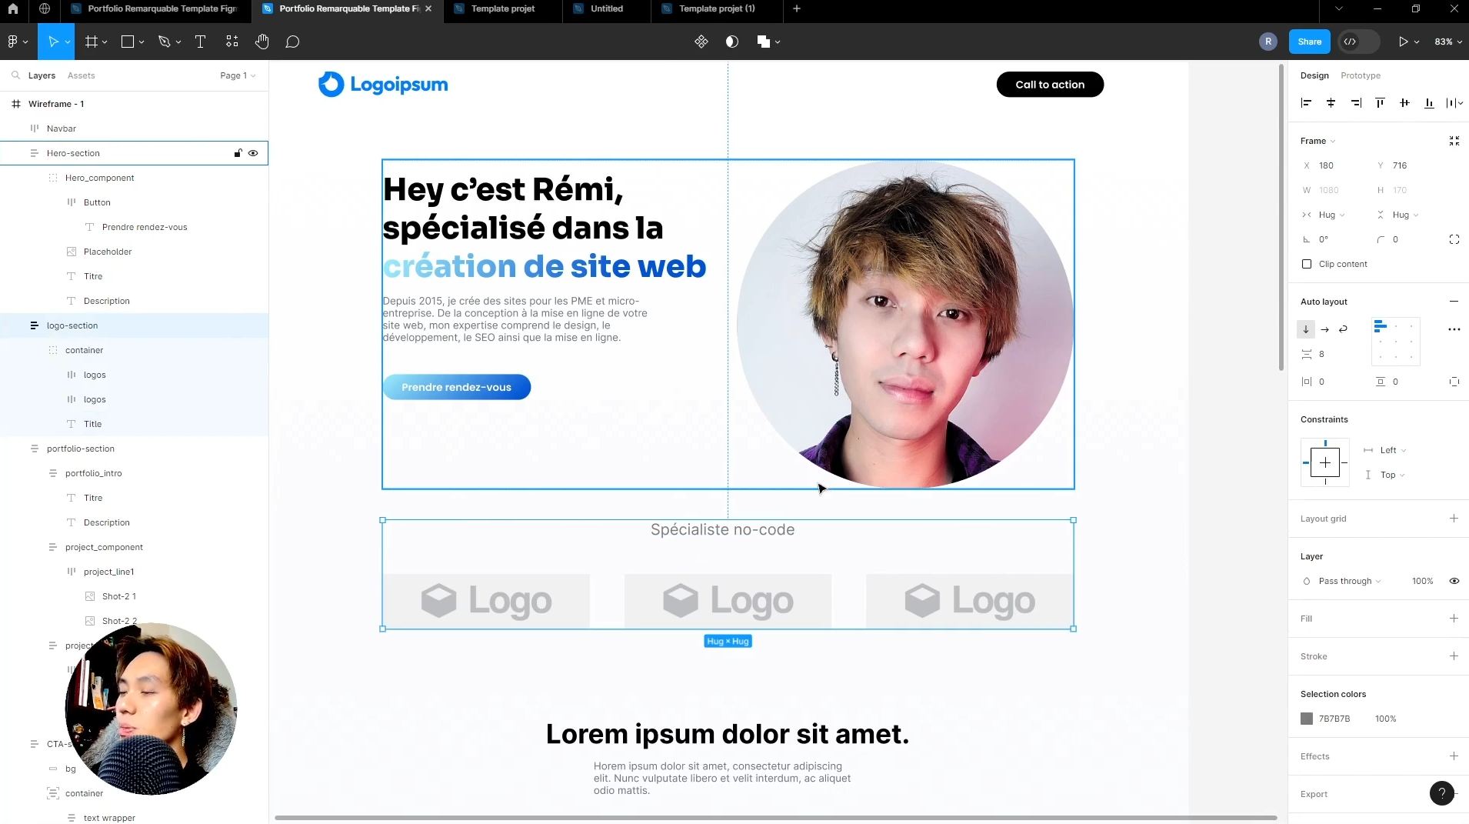The width and height of the screenshot is (1469, 824).
Task: Enable the Clip content checkbox
Action: point(1307,264)
